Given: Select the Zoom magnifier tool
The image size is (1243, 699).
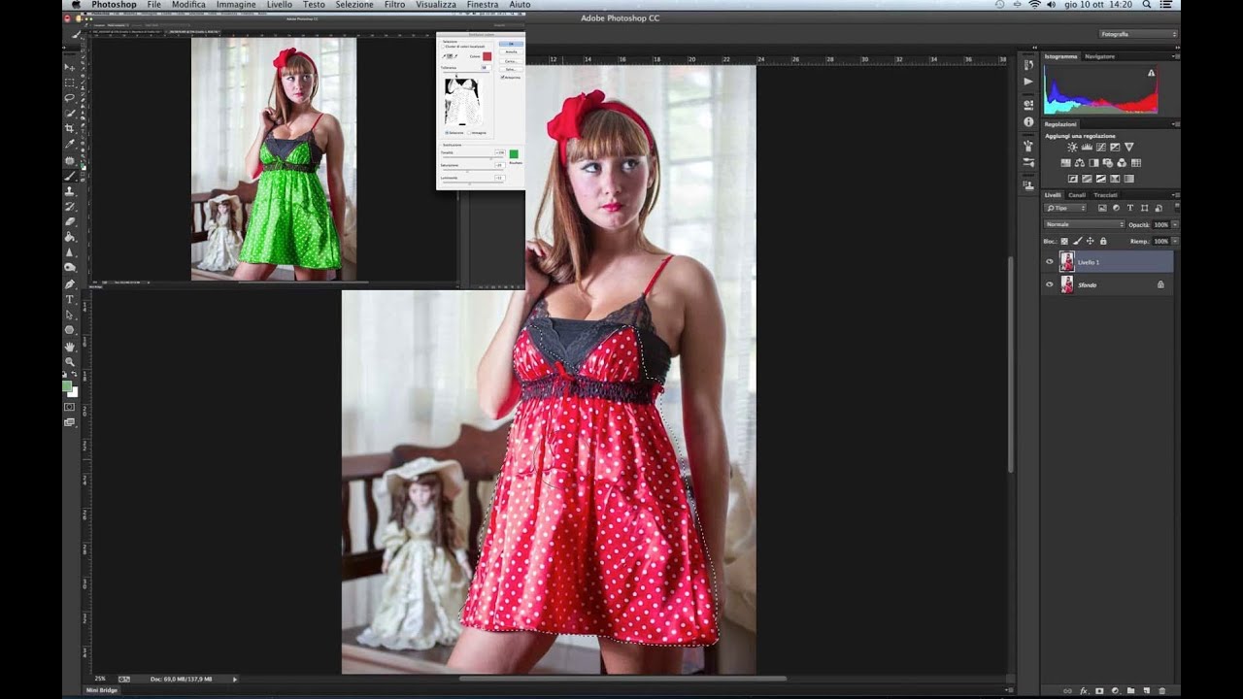Looking at the screenshot, I should pyautogui.click(x=70, y=361).
